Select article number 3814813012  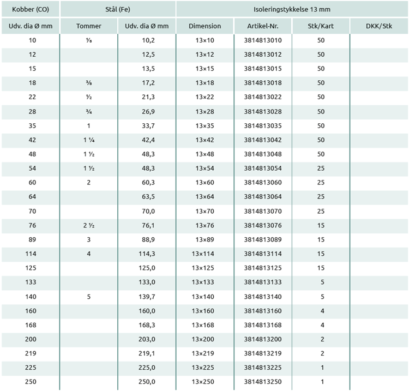click(263, 55)
